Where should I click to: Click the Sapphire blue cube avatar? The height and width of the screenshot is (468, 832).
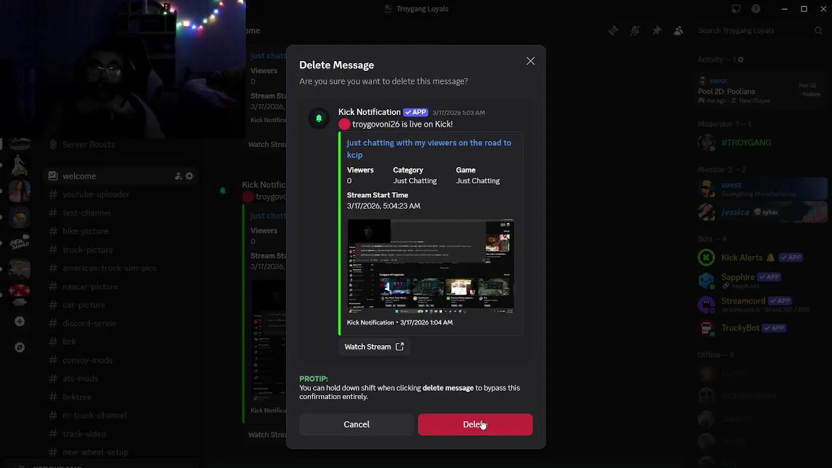(x=707, y=280)
